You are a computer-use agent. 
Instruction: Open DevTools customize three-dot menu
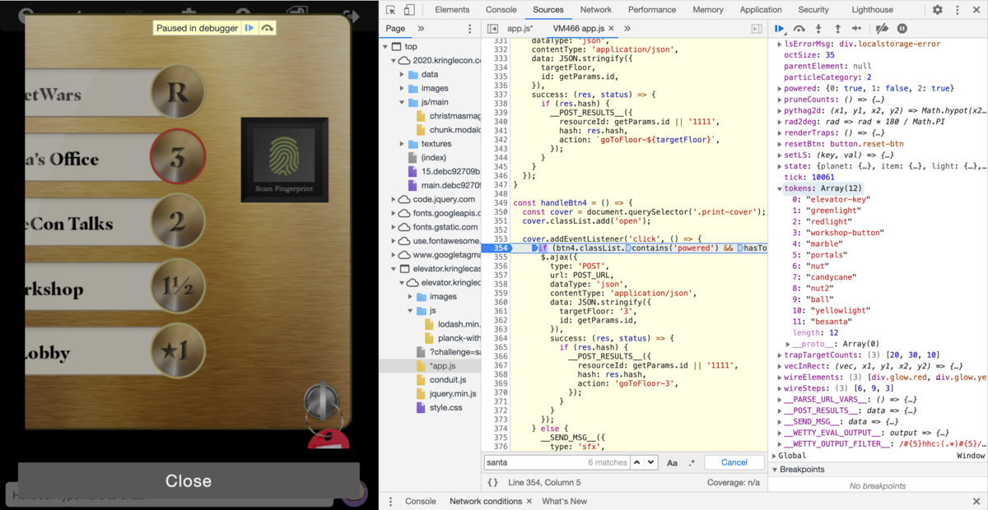[957, 10]
